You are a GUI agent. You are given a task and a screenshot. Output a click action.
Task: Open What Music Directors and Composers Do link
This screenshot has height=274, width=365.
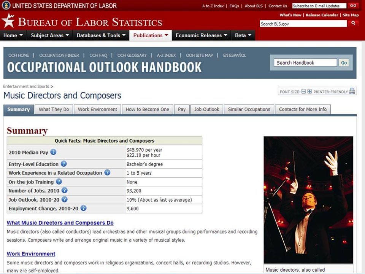point(60,223)
